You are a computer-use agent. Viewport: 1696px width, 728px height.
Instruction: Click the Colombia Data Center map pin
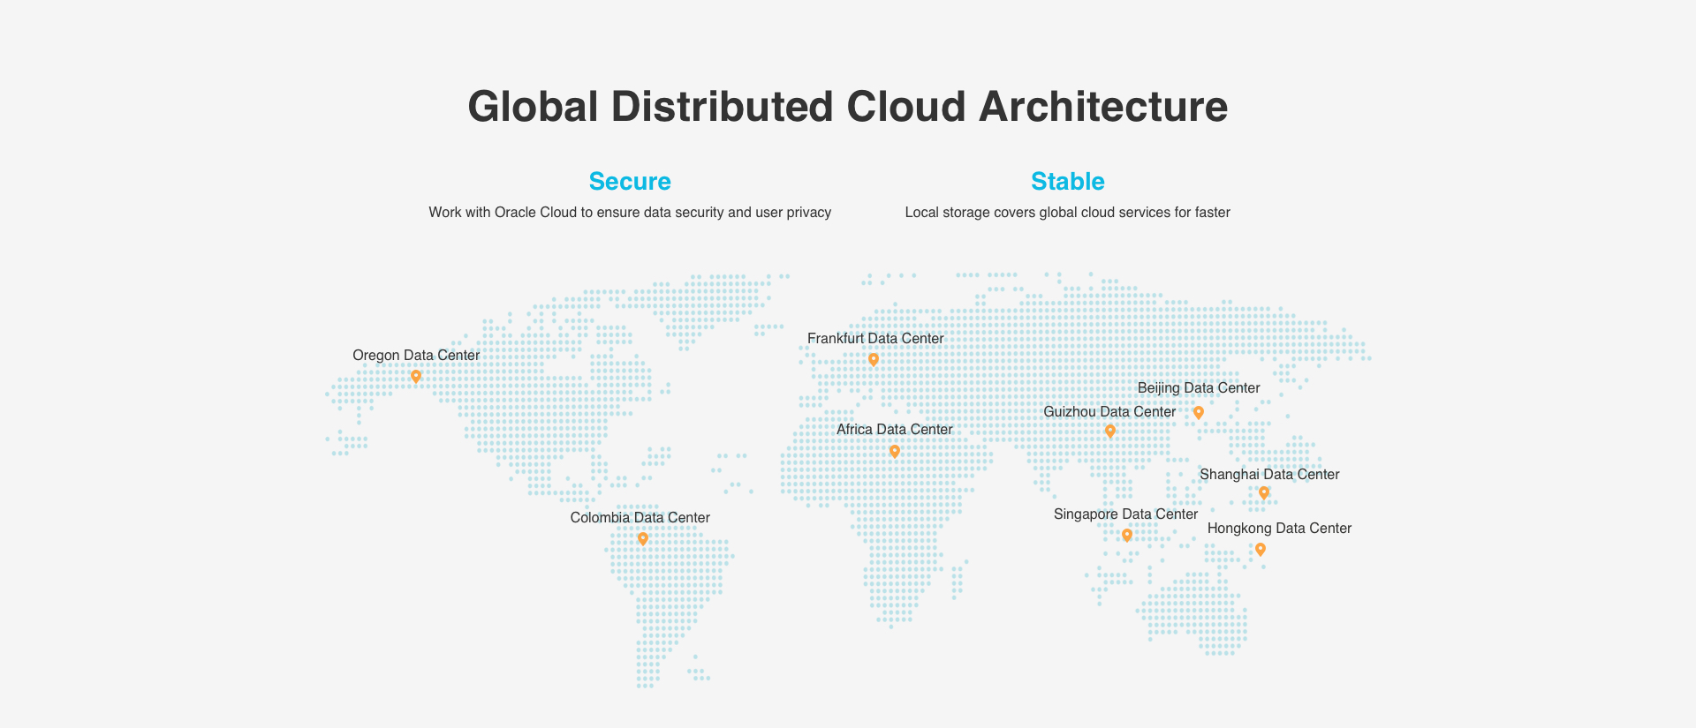tap(643, 538)
